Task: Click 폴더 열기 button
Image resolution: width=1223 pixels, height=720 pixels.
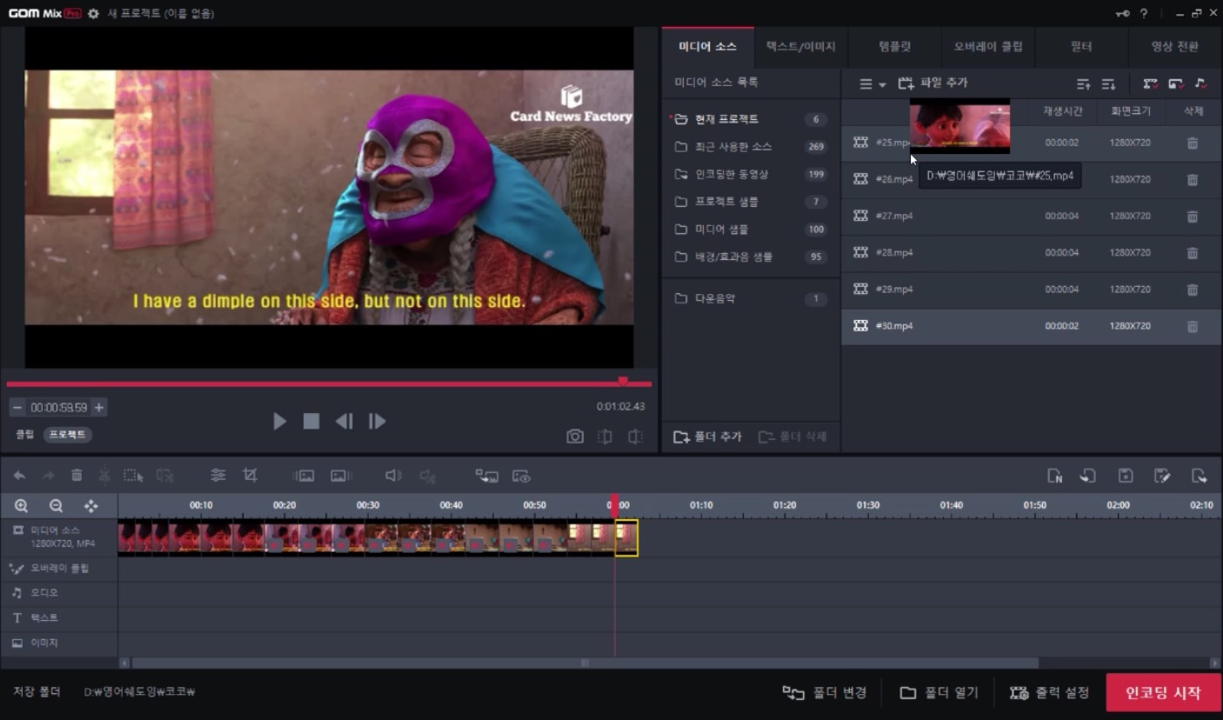Action: tap(939, 693)
